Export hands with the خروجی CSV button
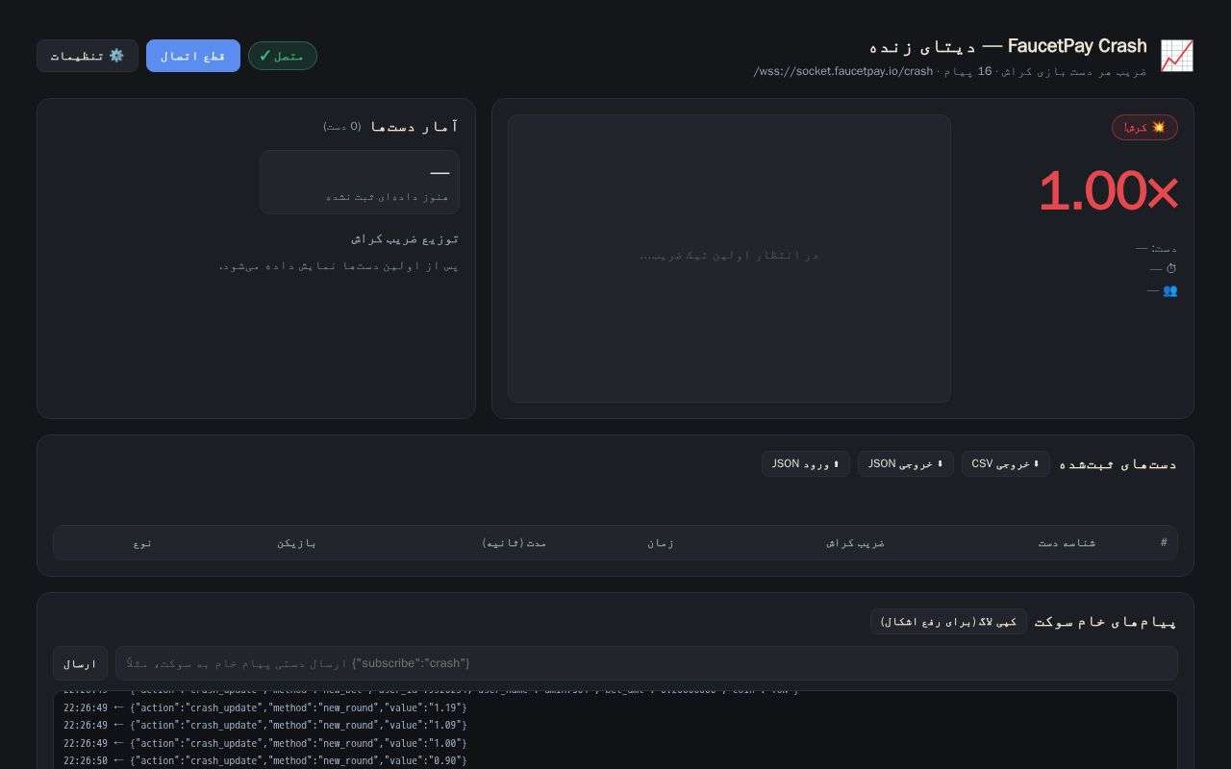The image size is (1231, 769). tap(1006, 464)
